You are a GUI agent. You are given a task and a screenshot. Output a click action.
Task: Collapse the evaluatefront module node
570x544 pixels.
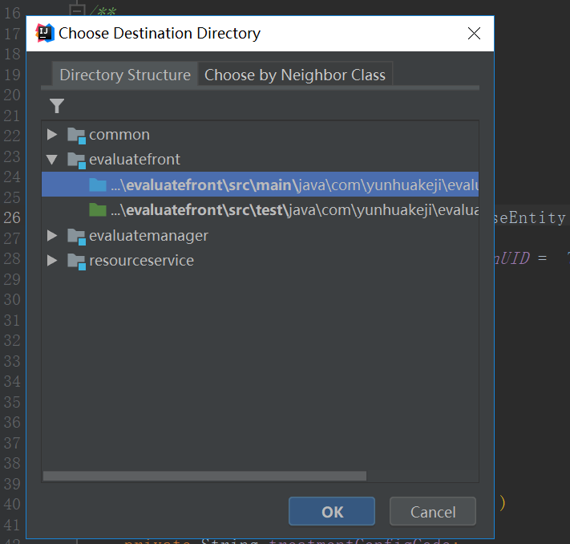(x=52, y=160)
